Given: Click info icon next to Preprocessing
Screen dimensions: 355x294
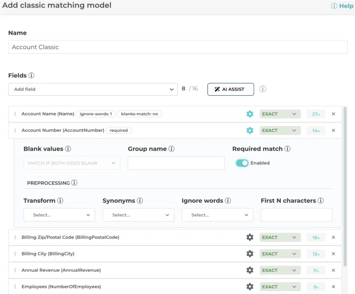Looking at the screenshot, I should tap(74, 182).
